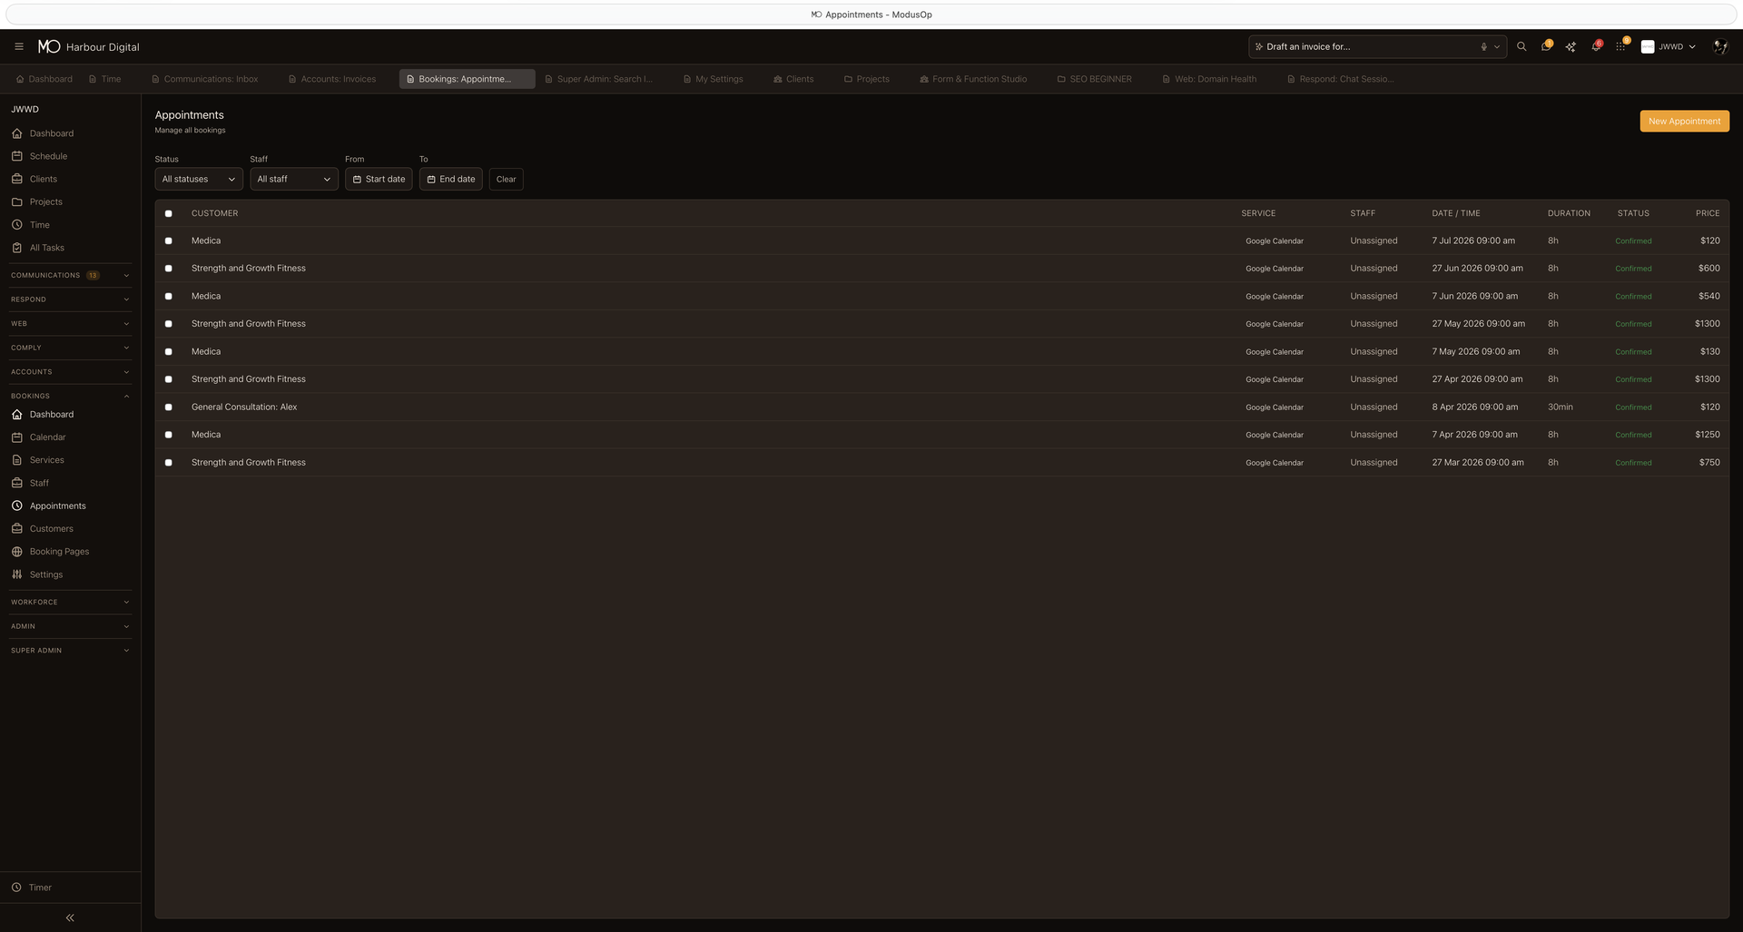Click the microphone icon in command bar
The image size is (1743, 932).
click(1484, 47)
